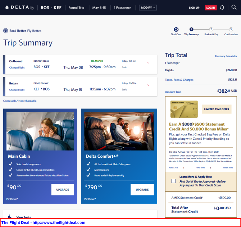Click the Start Over circular arrow icon
Image resolution: width=241 pixels, height=227 pixels.
point(176,29)
